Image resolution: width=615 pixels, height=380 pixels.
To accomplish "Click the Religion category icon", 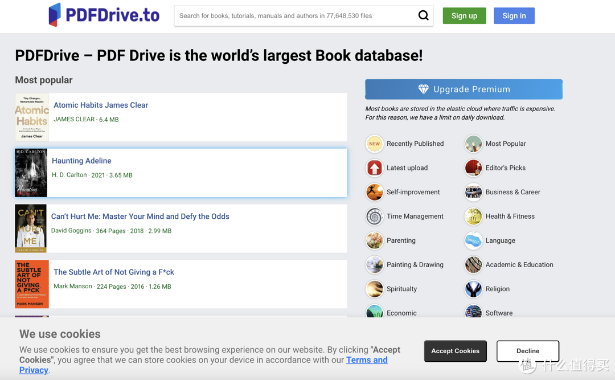I will 473,289.
